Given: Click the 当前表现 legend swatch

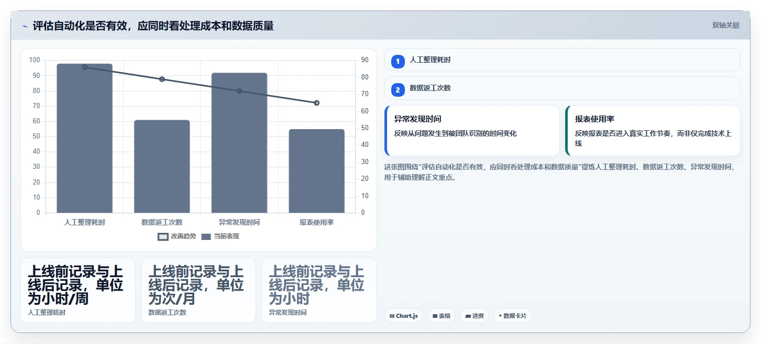Looking at the screenshot, I should 206,237.
